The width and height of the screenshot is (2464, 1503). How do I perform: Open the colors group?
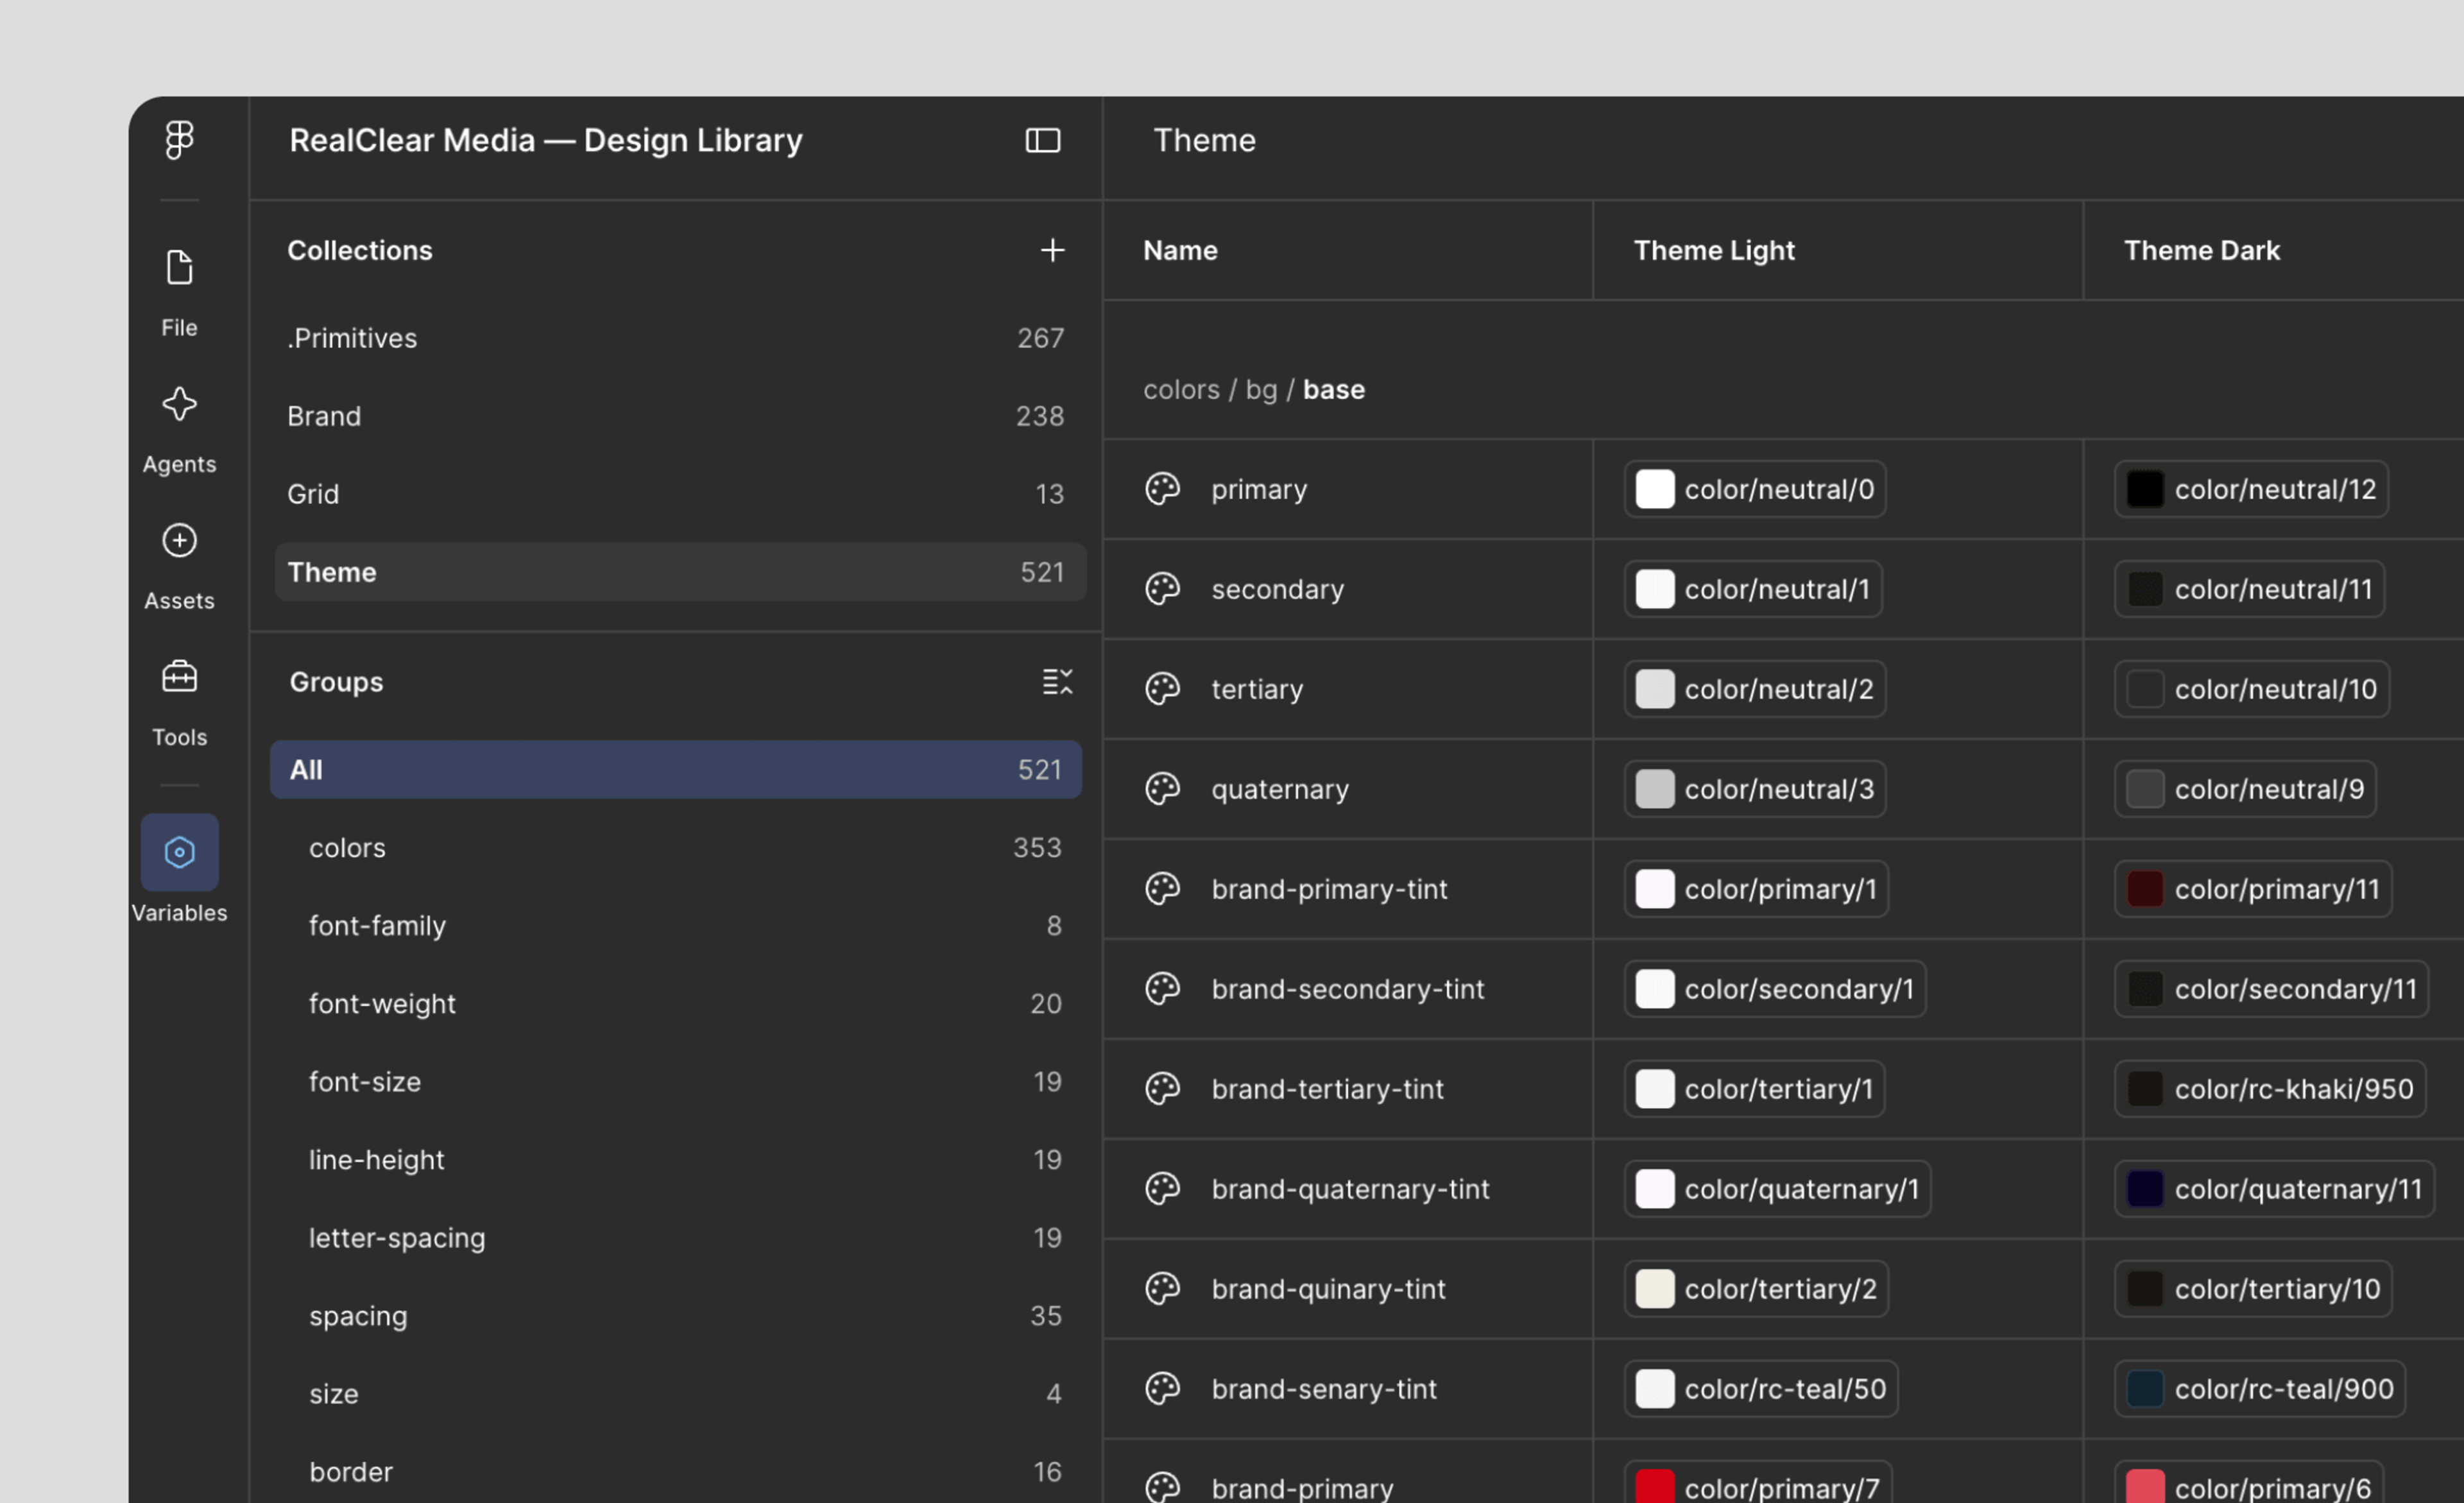676,848
